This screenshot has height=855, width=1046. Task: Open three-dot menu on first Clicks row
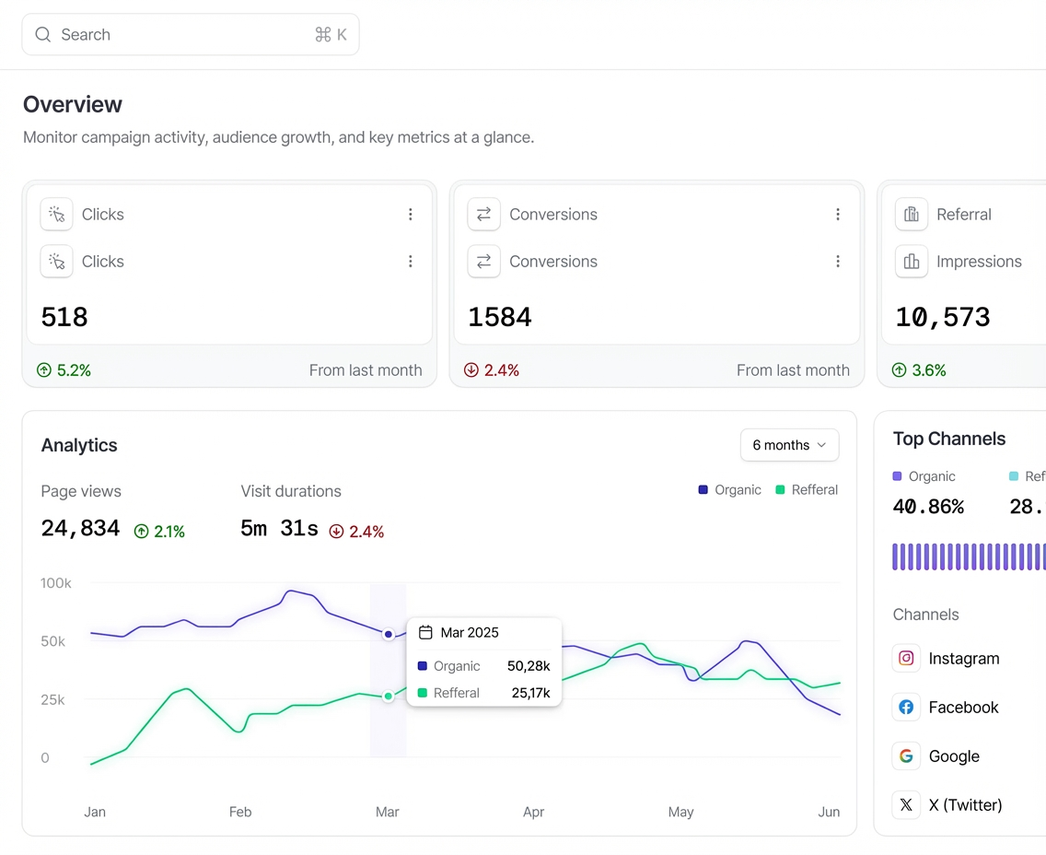(x=411, y=215)
